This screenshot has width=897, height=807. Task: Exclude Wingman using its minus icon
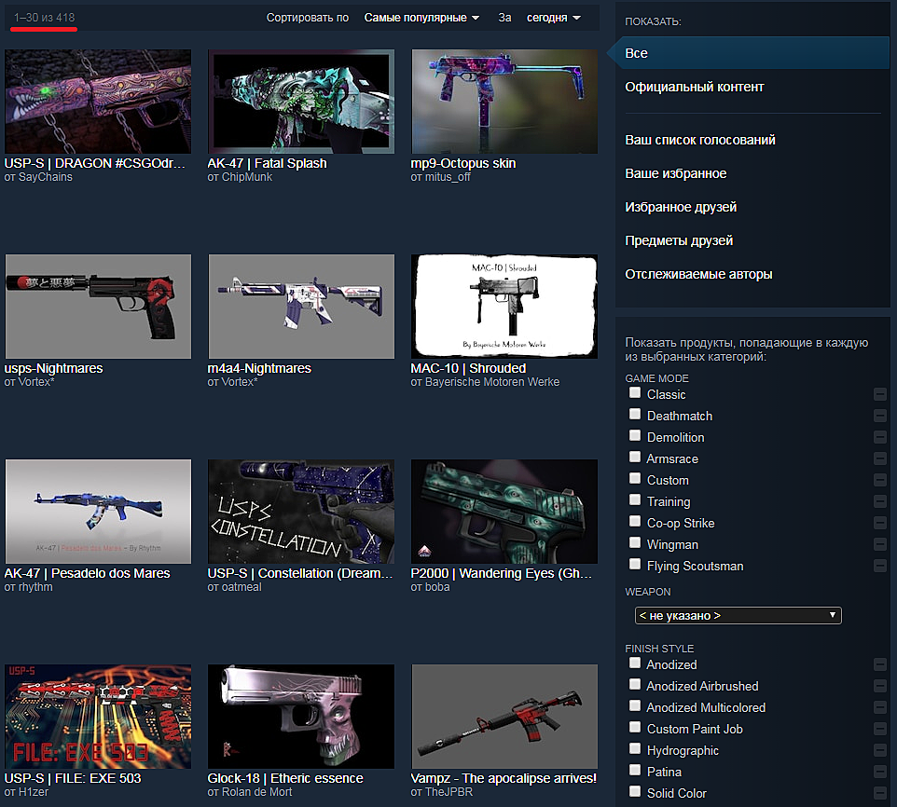pyautogui.click(x=879, y=544)
